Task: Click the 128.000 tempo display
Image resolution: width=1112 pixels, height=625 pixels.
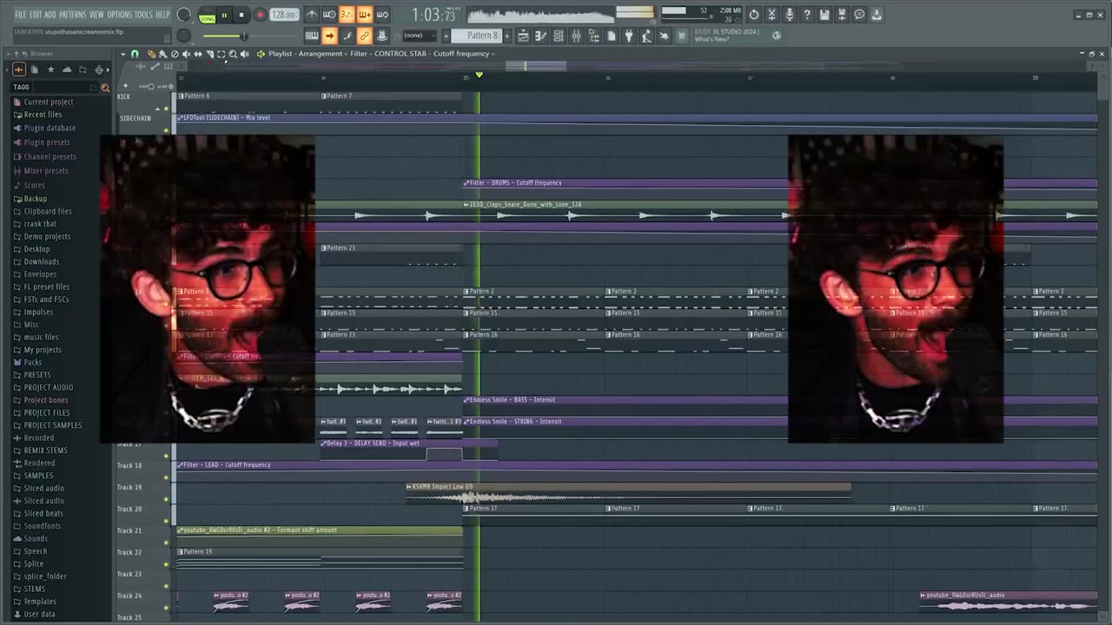Action: 284,15
